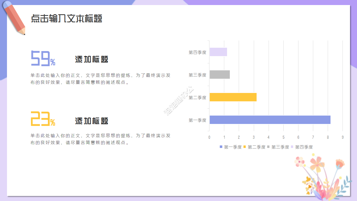The image size is (357, 201).
Task: Click the 添加标题 heading beside 23%
Action: click(91, 121)
